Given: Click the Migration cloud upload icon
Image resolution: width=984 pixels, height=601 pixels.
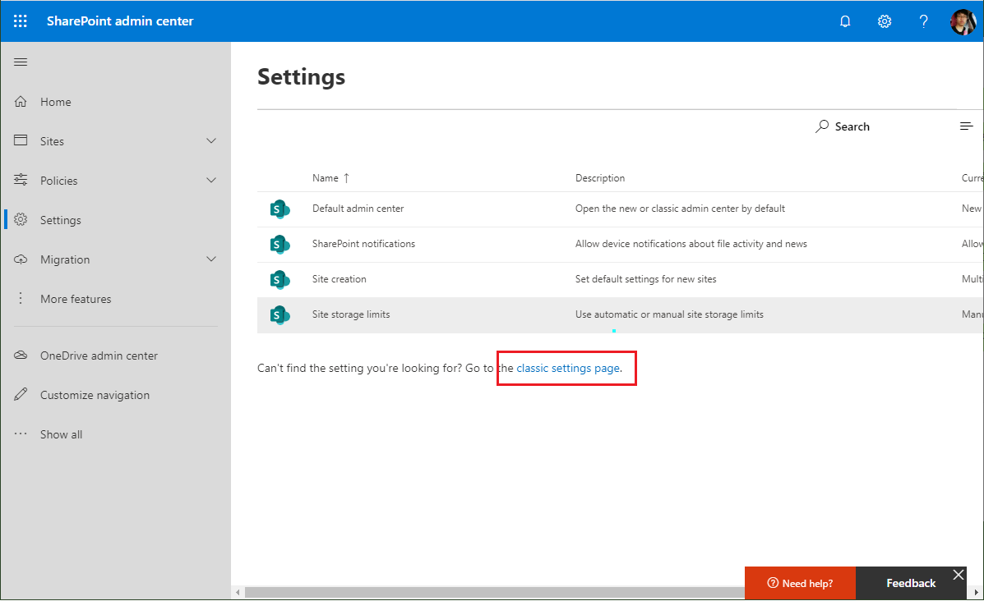Looking at the screenshot, I should pyautogui.click(x=21, y=259).
